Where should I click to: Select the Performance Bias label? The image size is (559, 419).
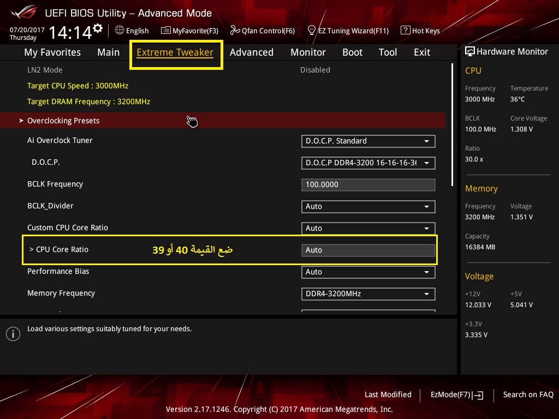(x=58, y=271)
